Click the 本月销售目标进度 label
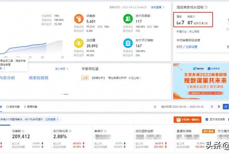 (x=188, y=40)
